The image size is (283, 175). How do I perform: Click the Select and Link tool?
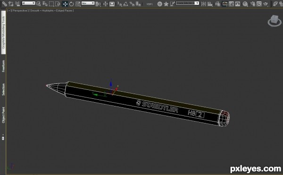[4, 3]
